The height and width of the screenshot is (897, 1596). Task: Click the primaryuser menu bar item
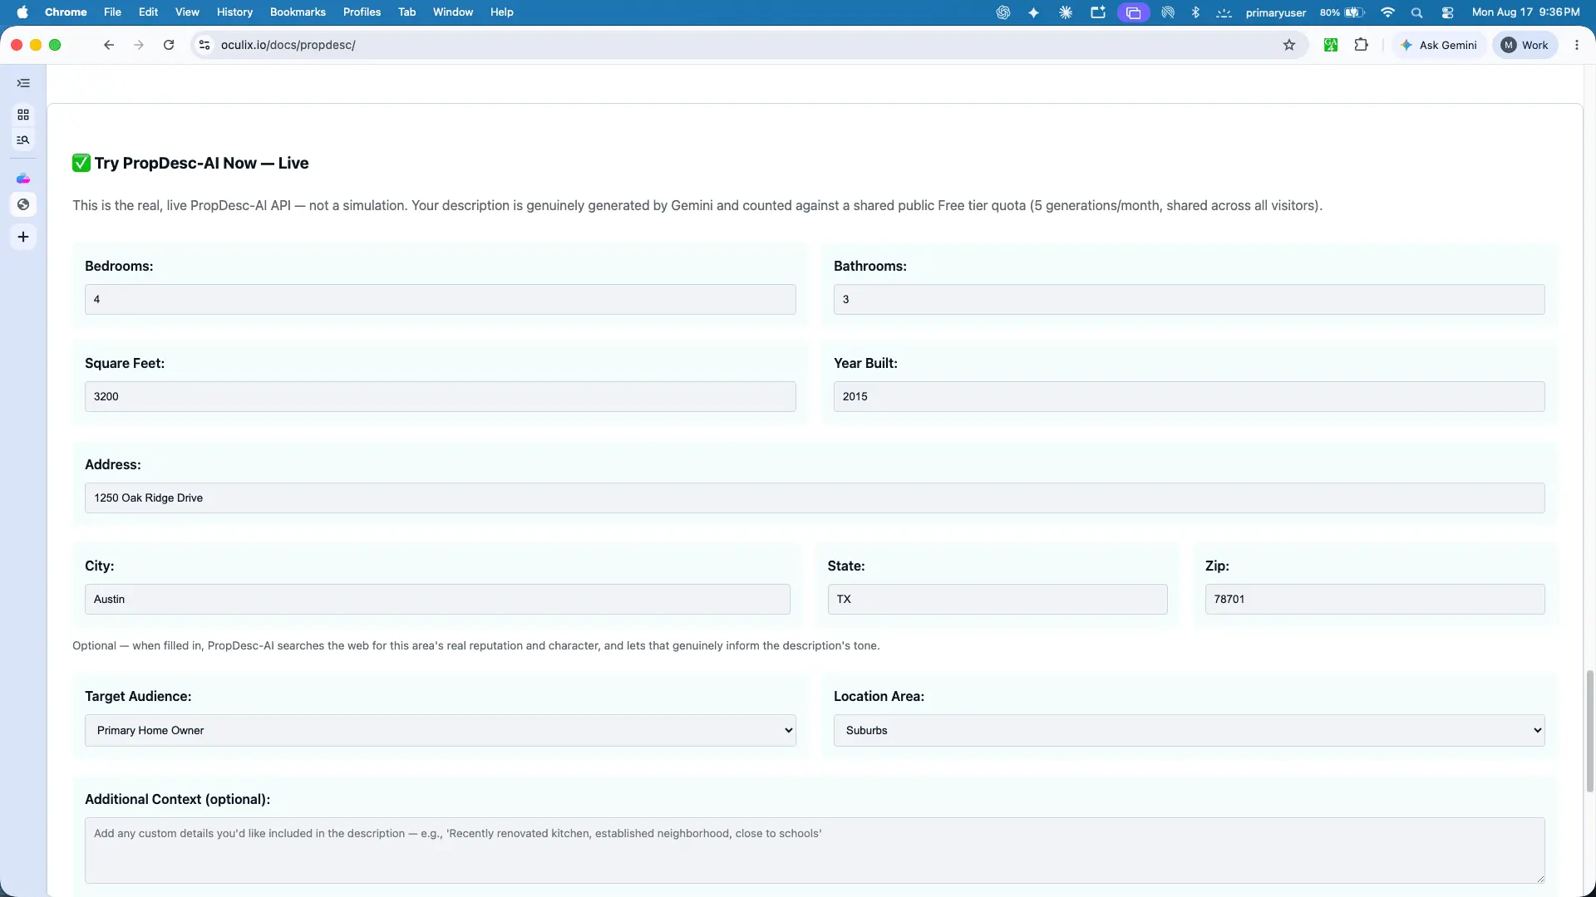pyautogui.click(x=1276, y=12)
